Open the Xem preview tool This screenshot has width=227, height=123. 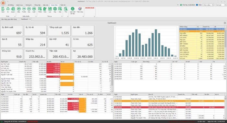coord(3,10)
